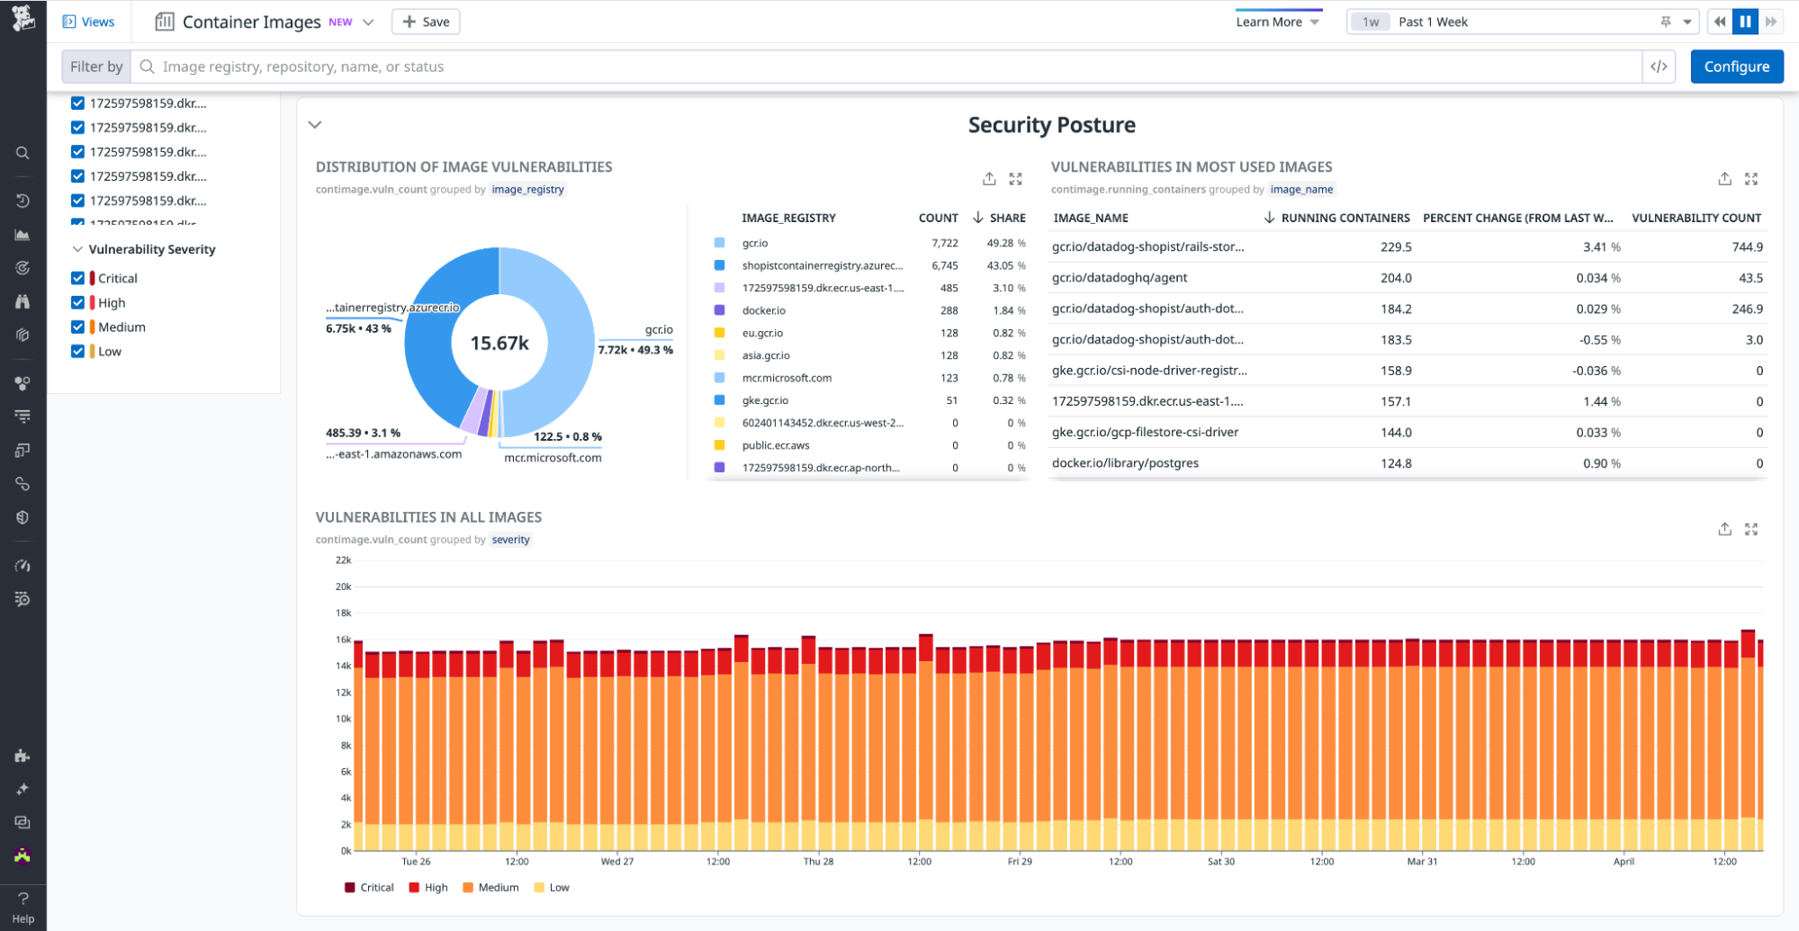
Task: Pause live time updates
Action: pyautogui.click(x=1745, y=22)
